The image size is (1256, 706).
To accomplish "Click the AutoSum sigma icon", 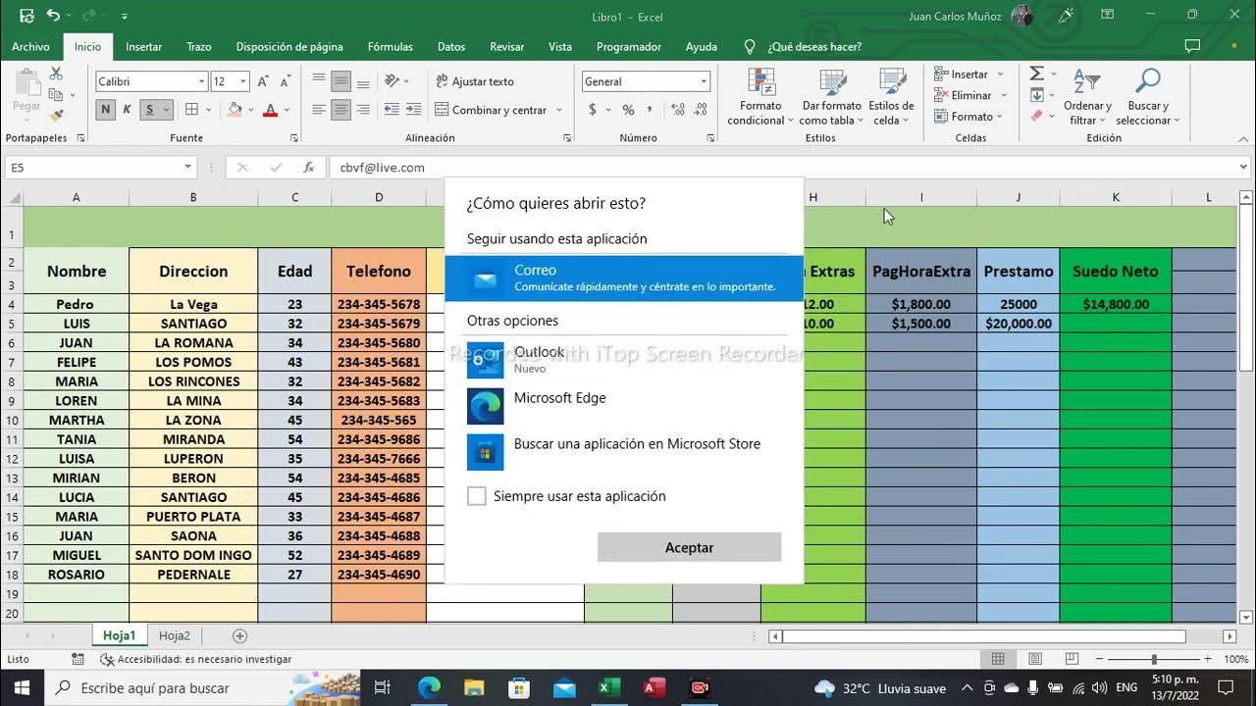I will coord(1036,75).
